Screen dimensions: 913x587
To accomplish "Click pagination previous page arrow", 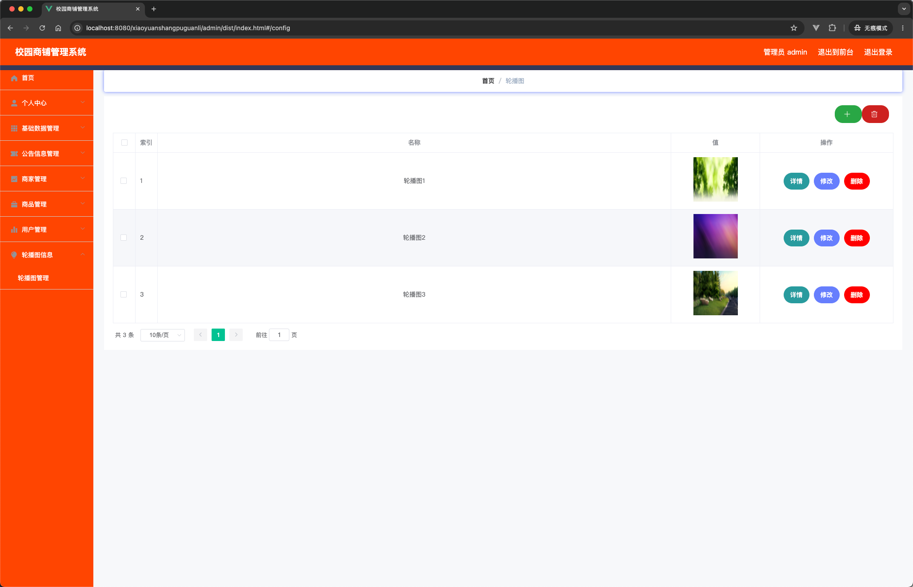I will pyautogui.click(x=200, y=335).
